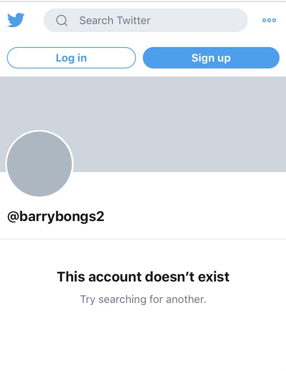The width and height of the screenshot is (286, 371).
Task: Click the blue Sign up button
Action: (x=211, y=58)
